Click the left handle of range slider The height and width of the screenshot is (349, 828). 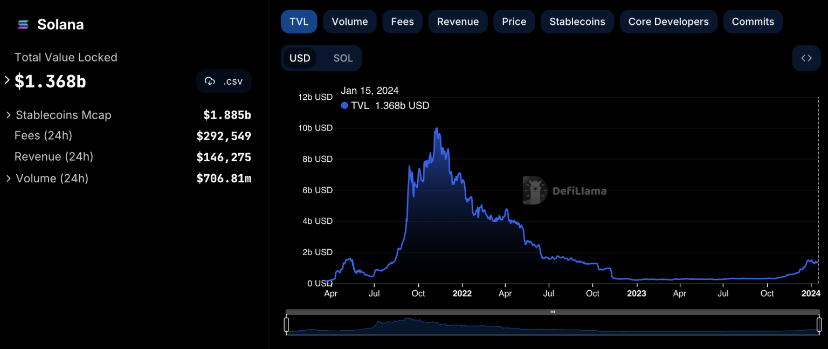[286, 324]
